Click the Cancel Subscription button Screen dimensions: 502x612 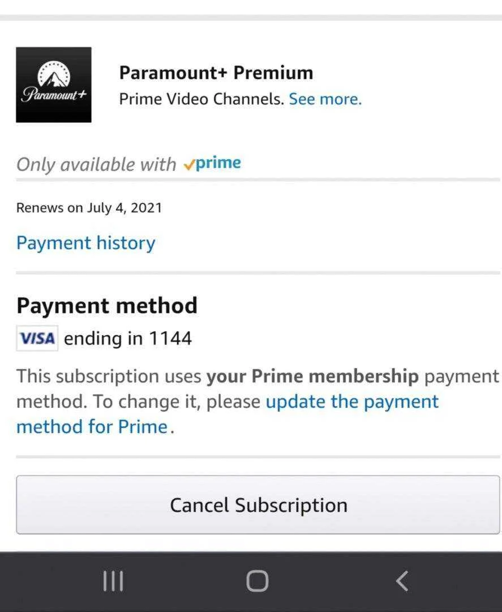[x=258, y=505]
